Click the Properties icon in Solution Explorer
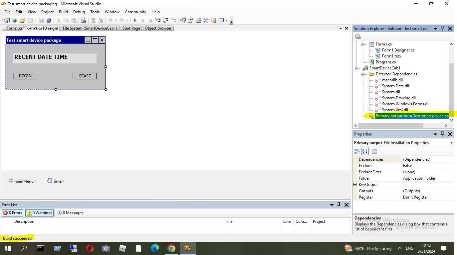Screen dimensions: 457x255 tap(358, 37)
